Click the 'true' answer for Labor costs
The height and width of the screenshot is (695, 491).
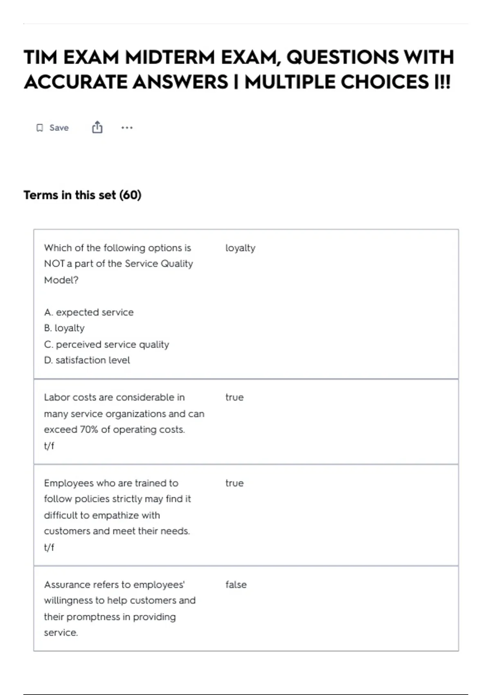click(x=234, y=397)
